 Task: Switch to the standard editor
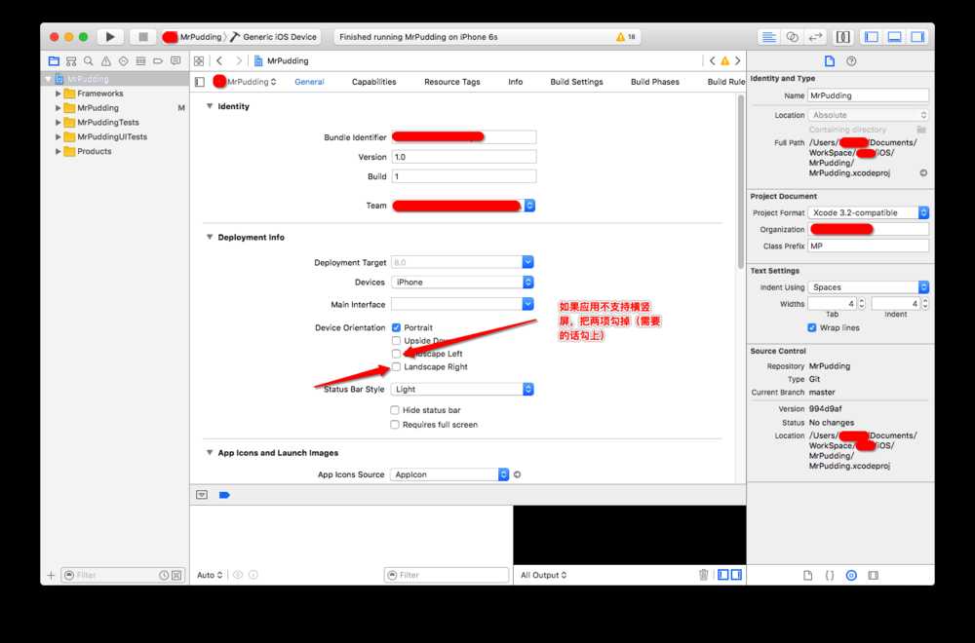pyautogui.click(x=768, y=37)
